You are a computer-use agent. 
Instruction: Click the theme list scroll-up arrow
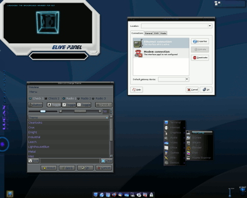[x=111, y=117]
